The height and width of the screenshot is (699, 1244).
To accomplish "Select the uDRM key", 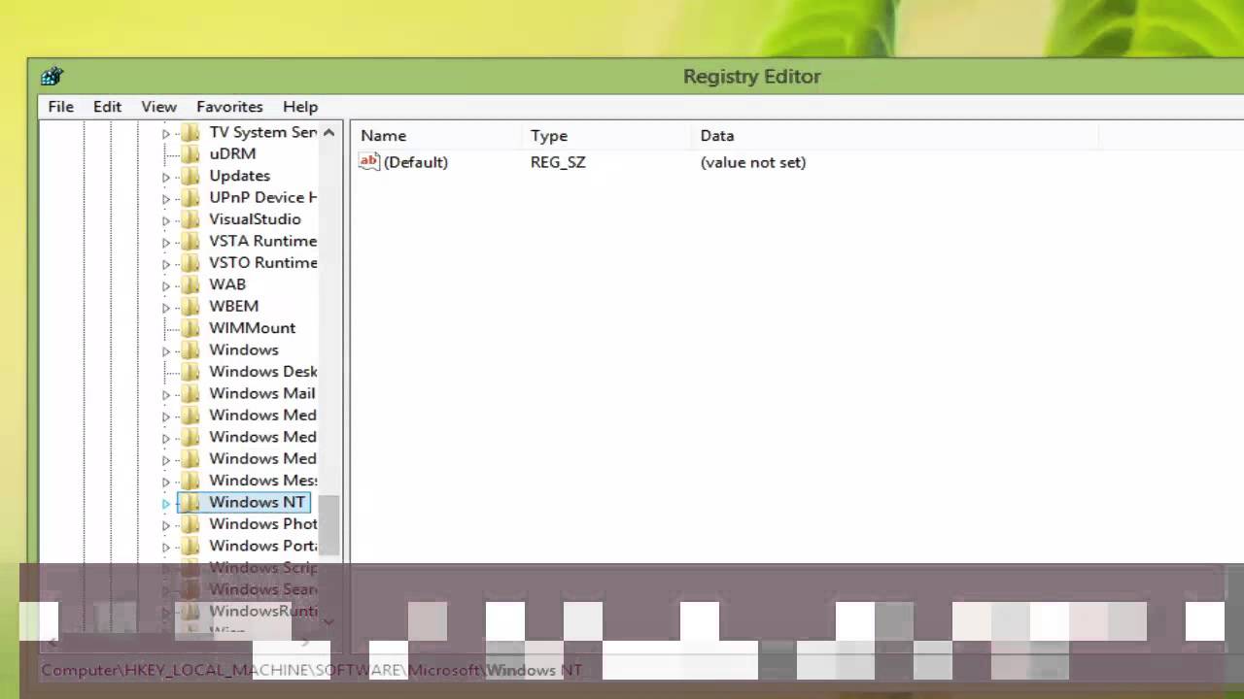I will pos(232,153).
